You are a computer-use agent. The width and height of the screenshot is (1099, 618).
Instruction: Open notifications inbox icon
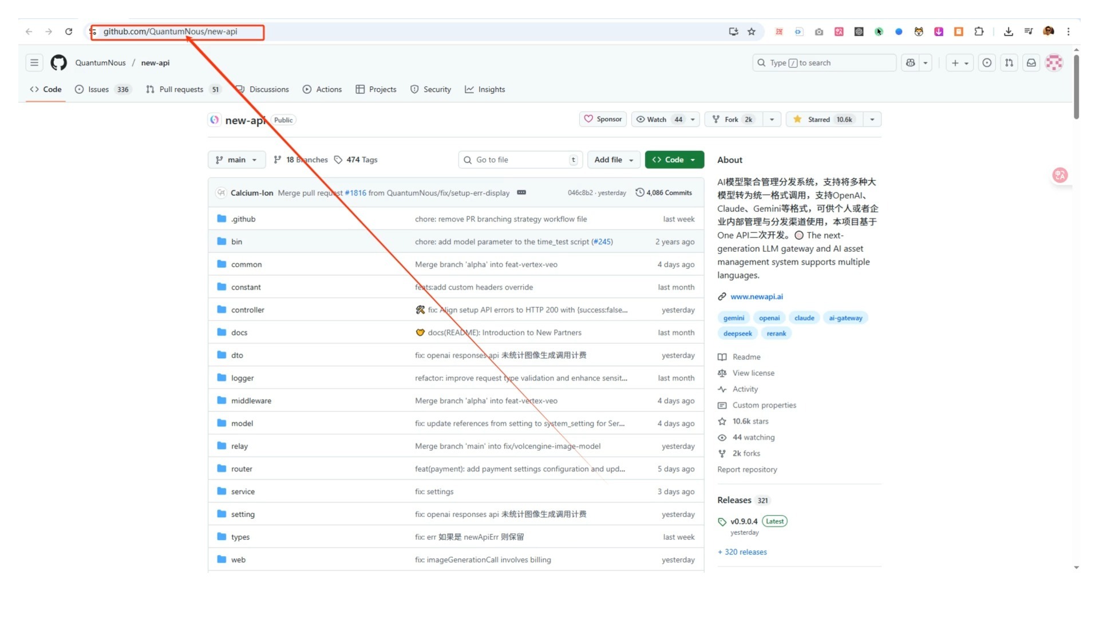1031,63
